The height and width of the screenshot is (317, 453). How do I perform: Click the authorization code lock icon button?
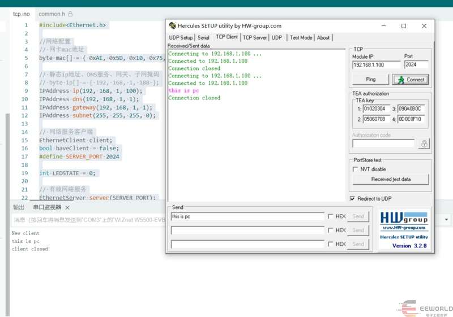coord(424,144)
